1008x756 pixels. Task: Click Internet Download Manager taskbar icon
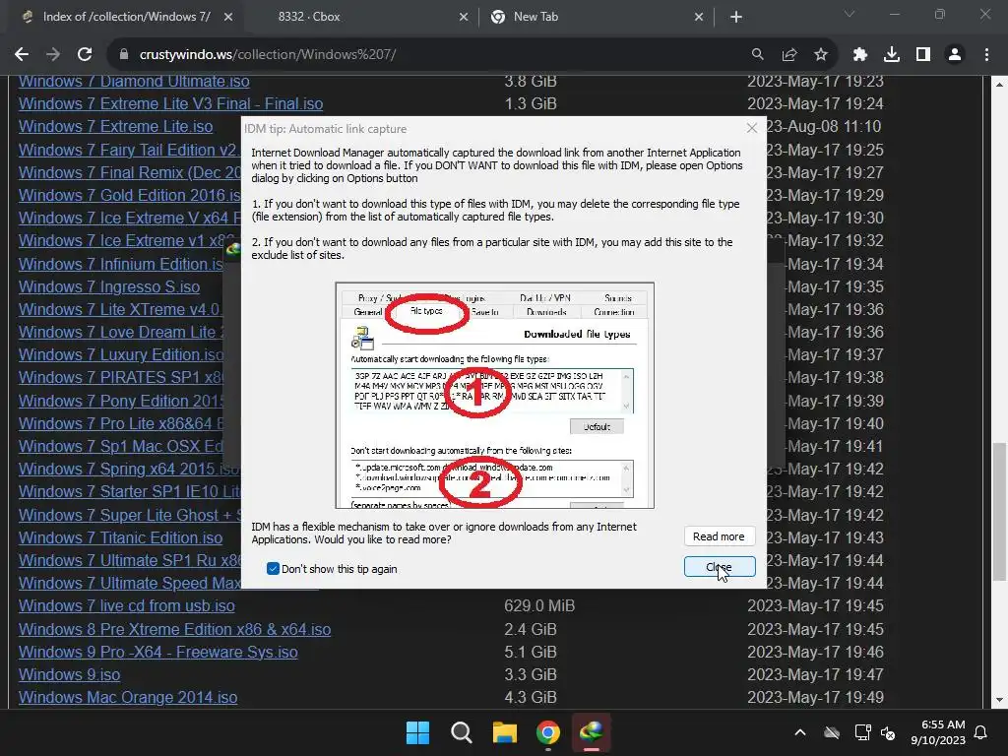tap(592, 732)
